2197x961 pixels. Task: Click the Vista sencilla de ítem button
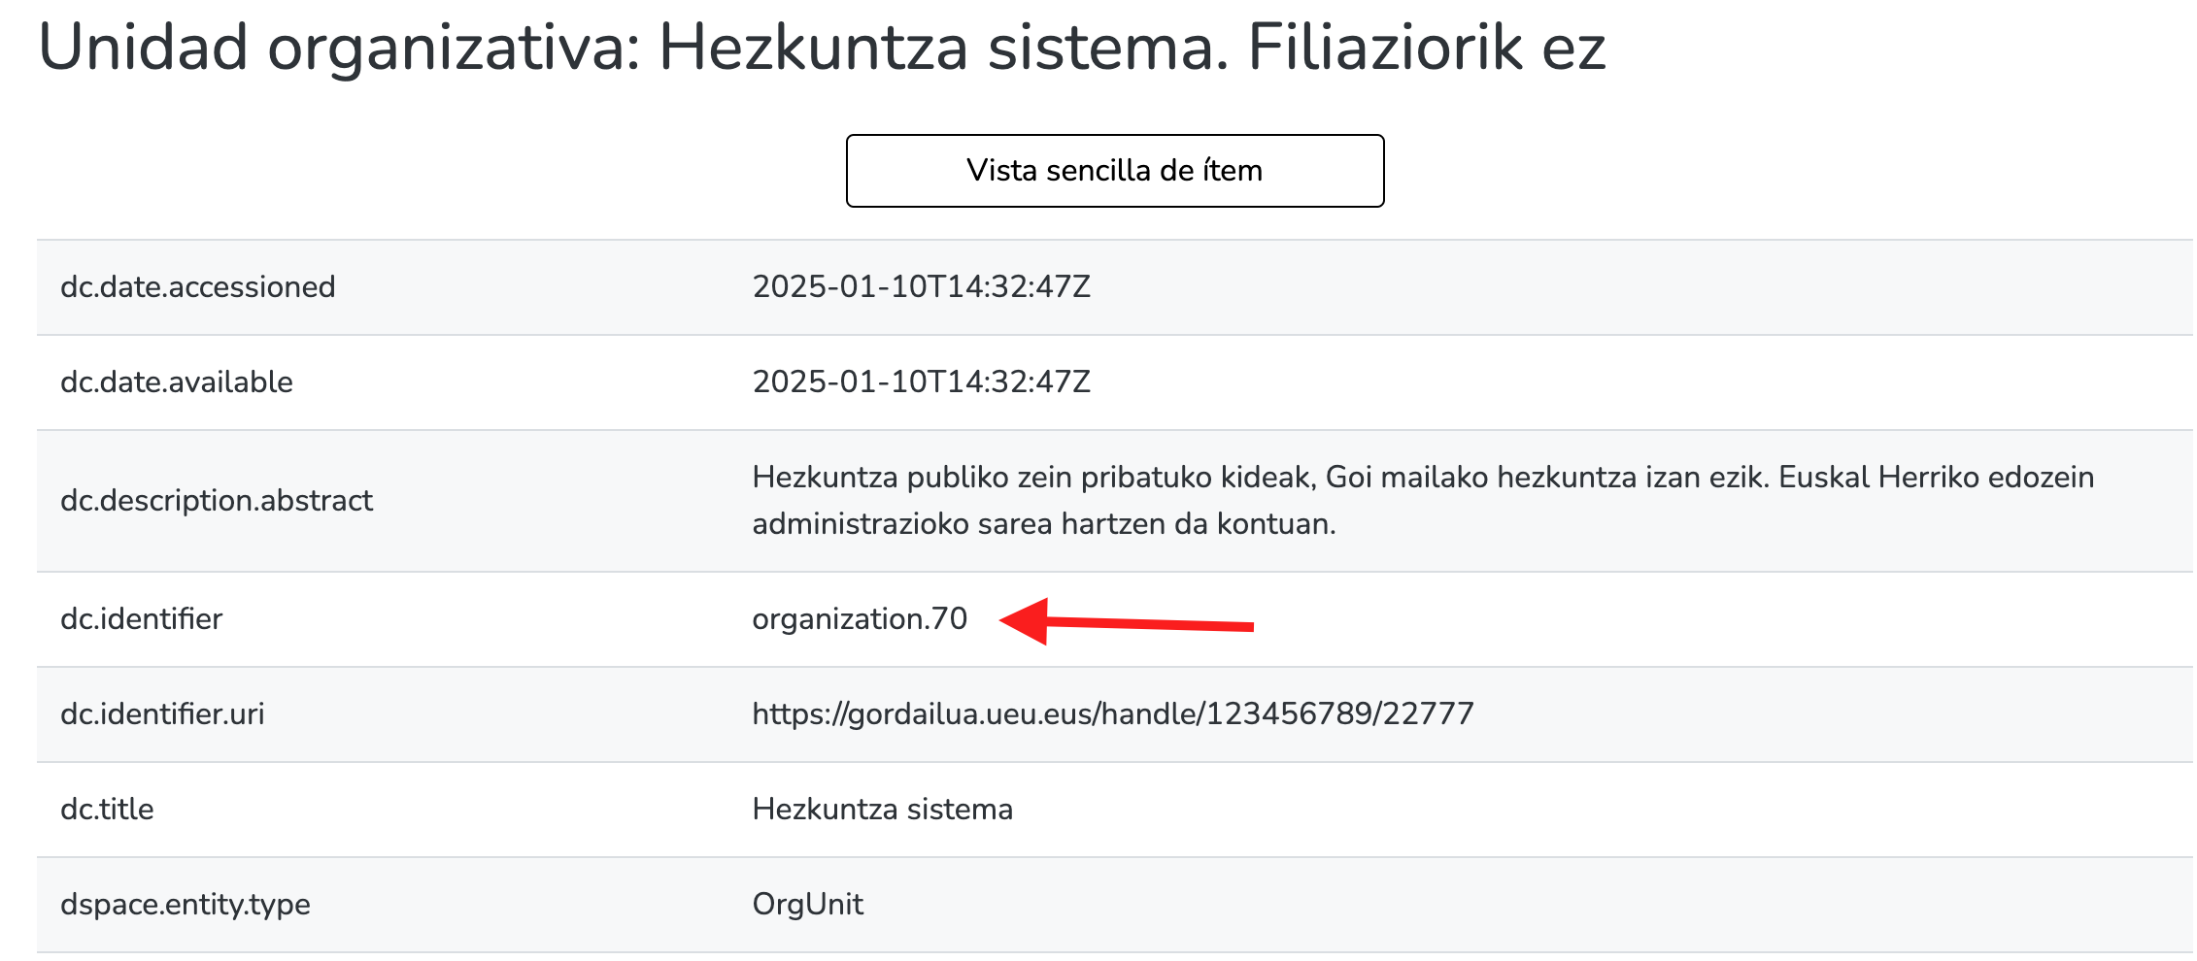pyautogui.click(x=1114, y=171)
